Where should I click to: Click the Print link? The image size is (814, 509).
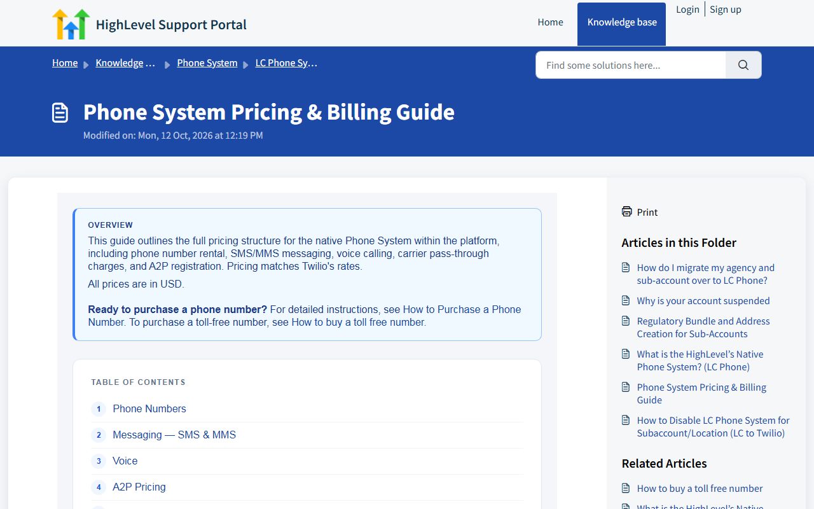click(x=647, y=212)
